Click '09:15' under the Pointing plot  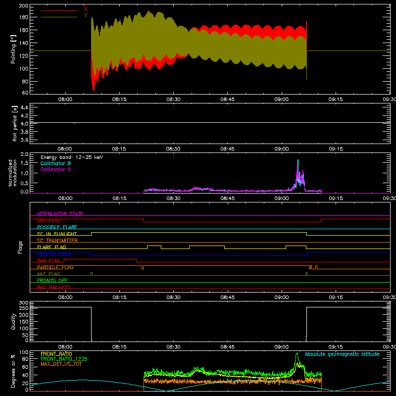pos(336,99)
